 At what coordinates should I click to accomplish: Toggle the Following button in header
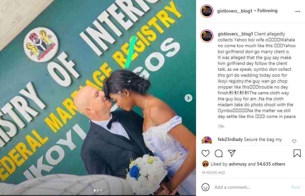point(267,11)
